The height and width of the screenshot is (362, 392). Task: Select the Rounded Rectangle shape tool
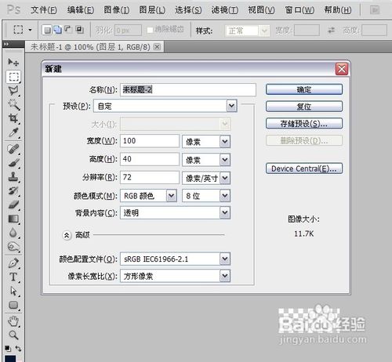13,305
